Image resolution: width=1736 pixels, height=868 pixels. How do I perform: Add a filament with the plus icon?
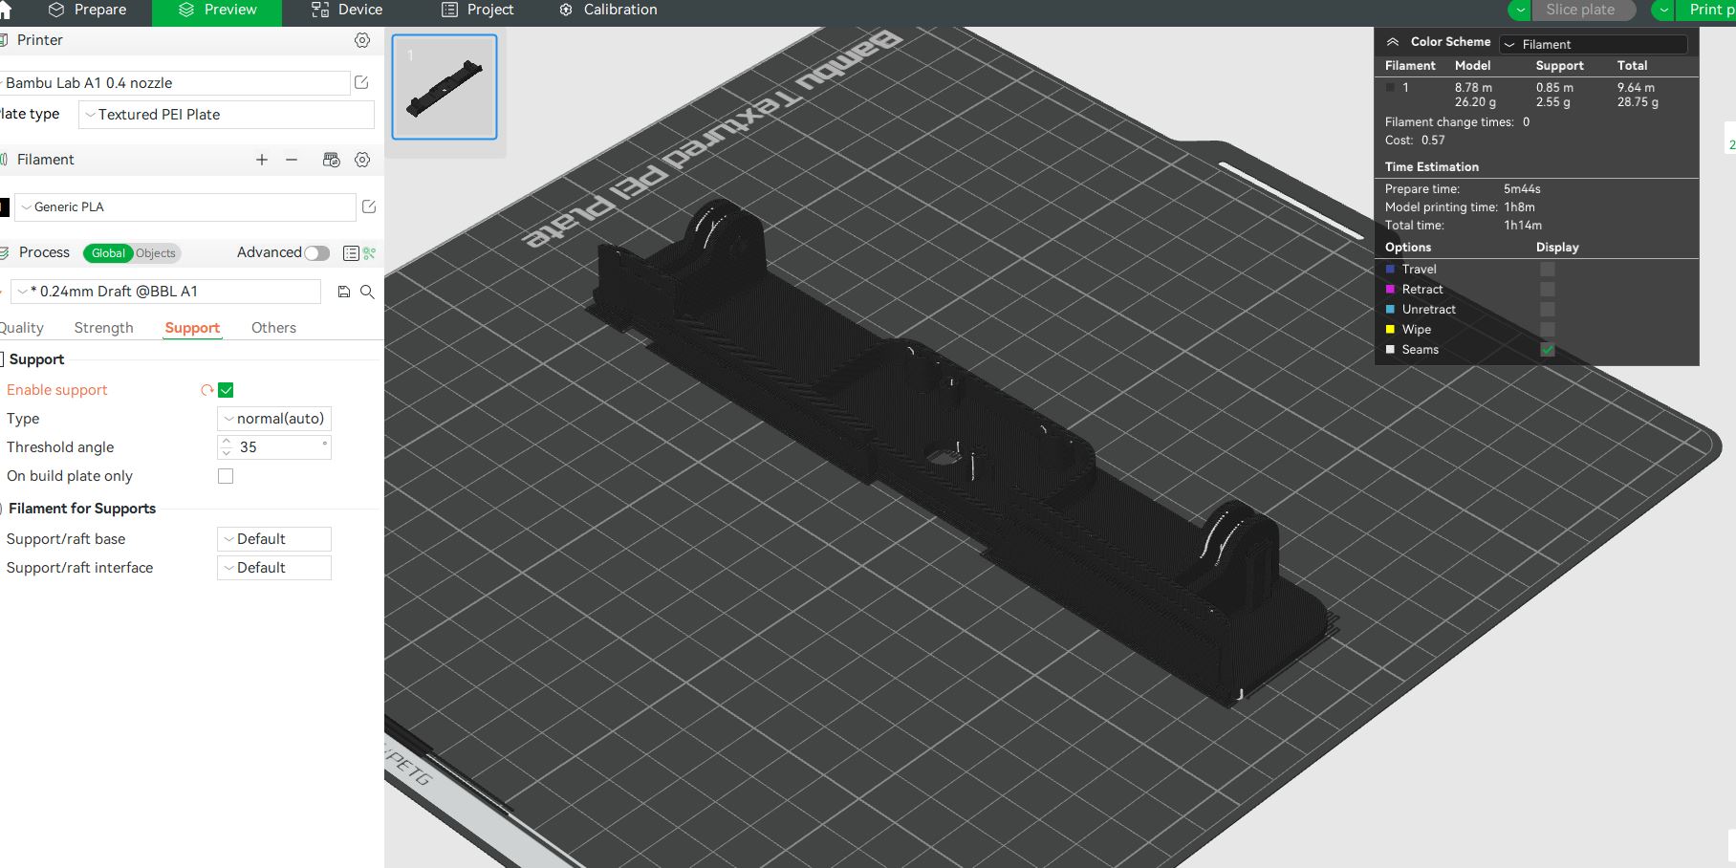coord(262,160)
